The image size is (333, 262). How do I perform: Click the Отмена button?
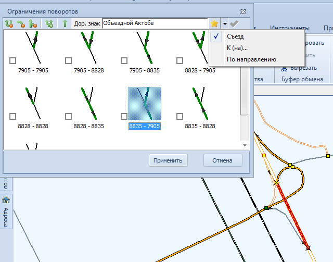tap(223, 160)
